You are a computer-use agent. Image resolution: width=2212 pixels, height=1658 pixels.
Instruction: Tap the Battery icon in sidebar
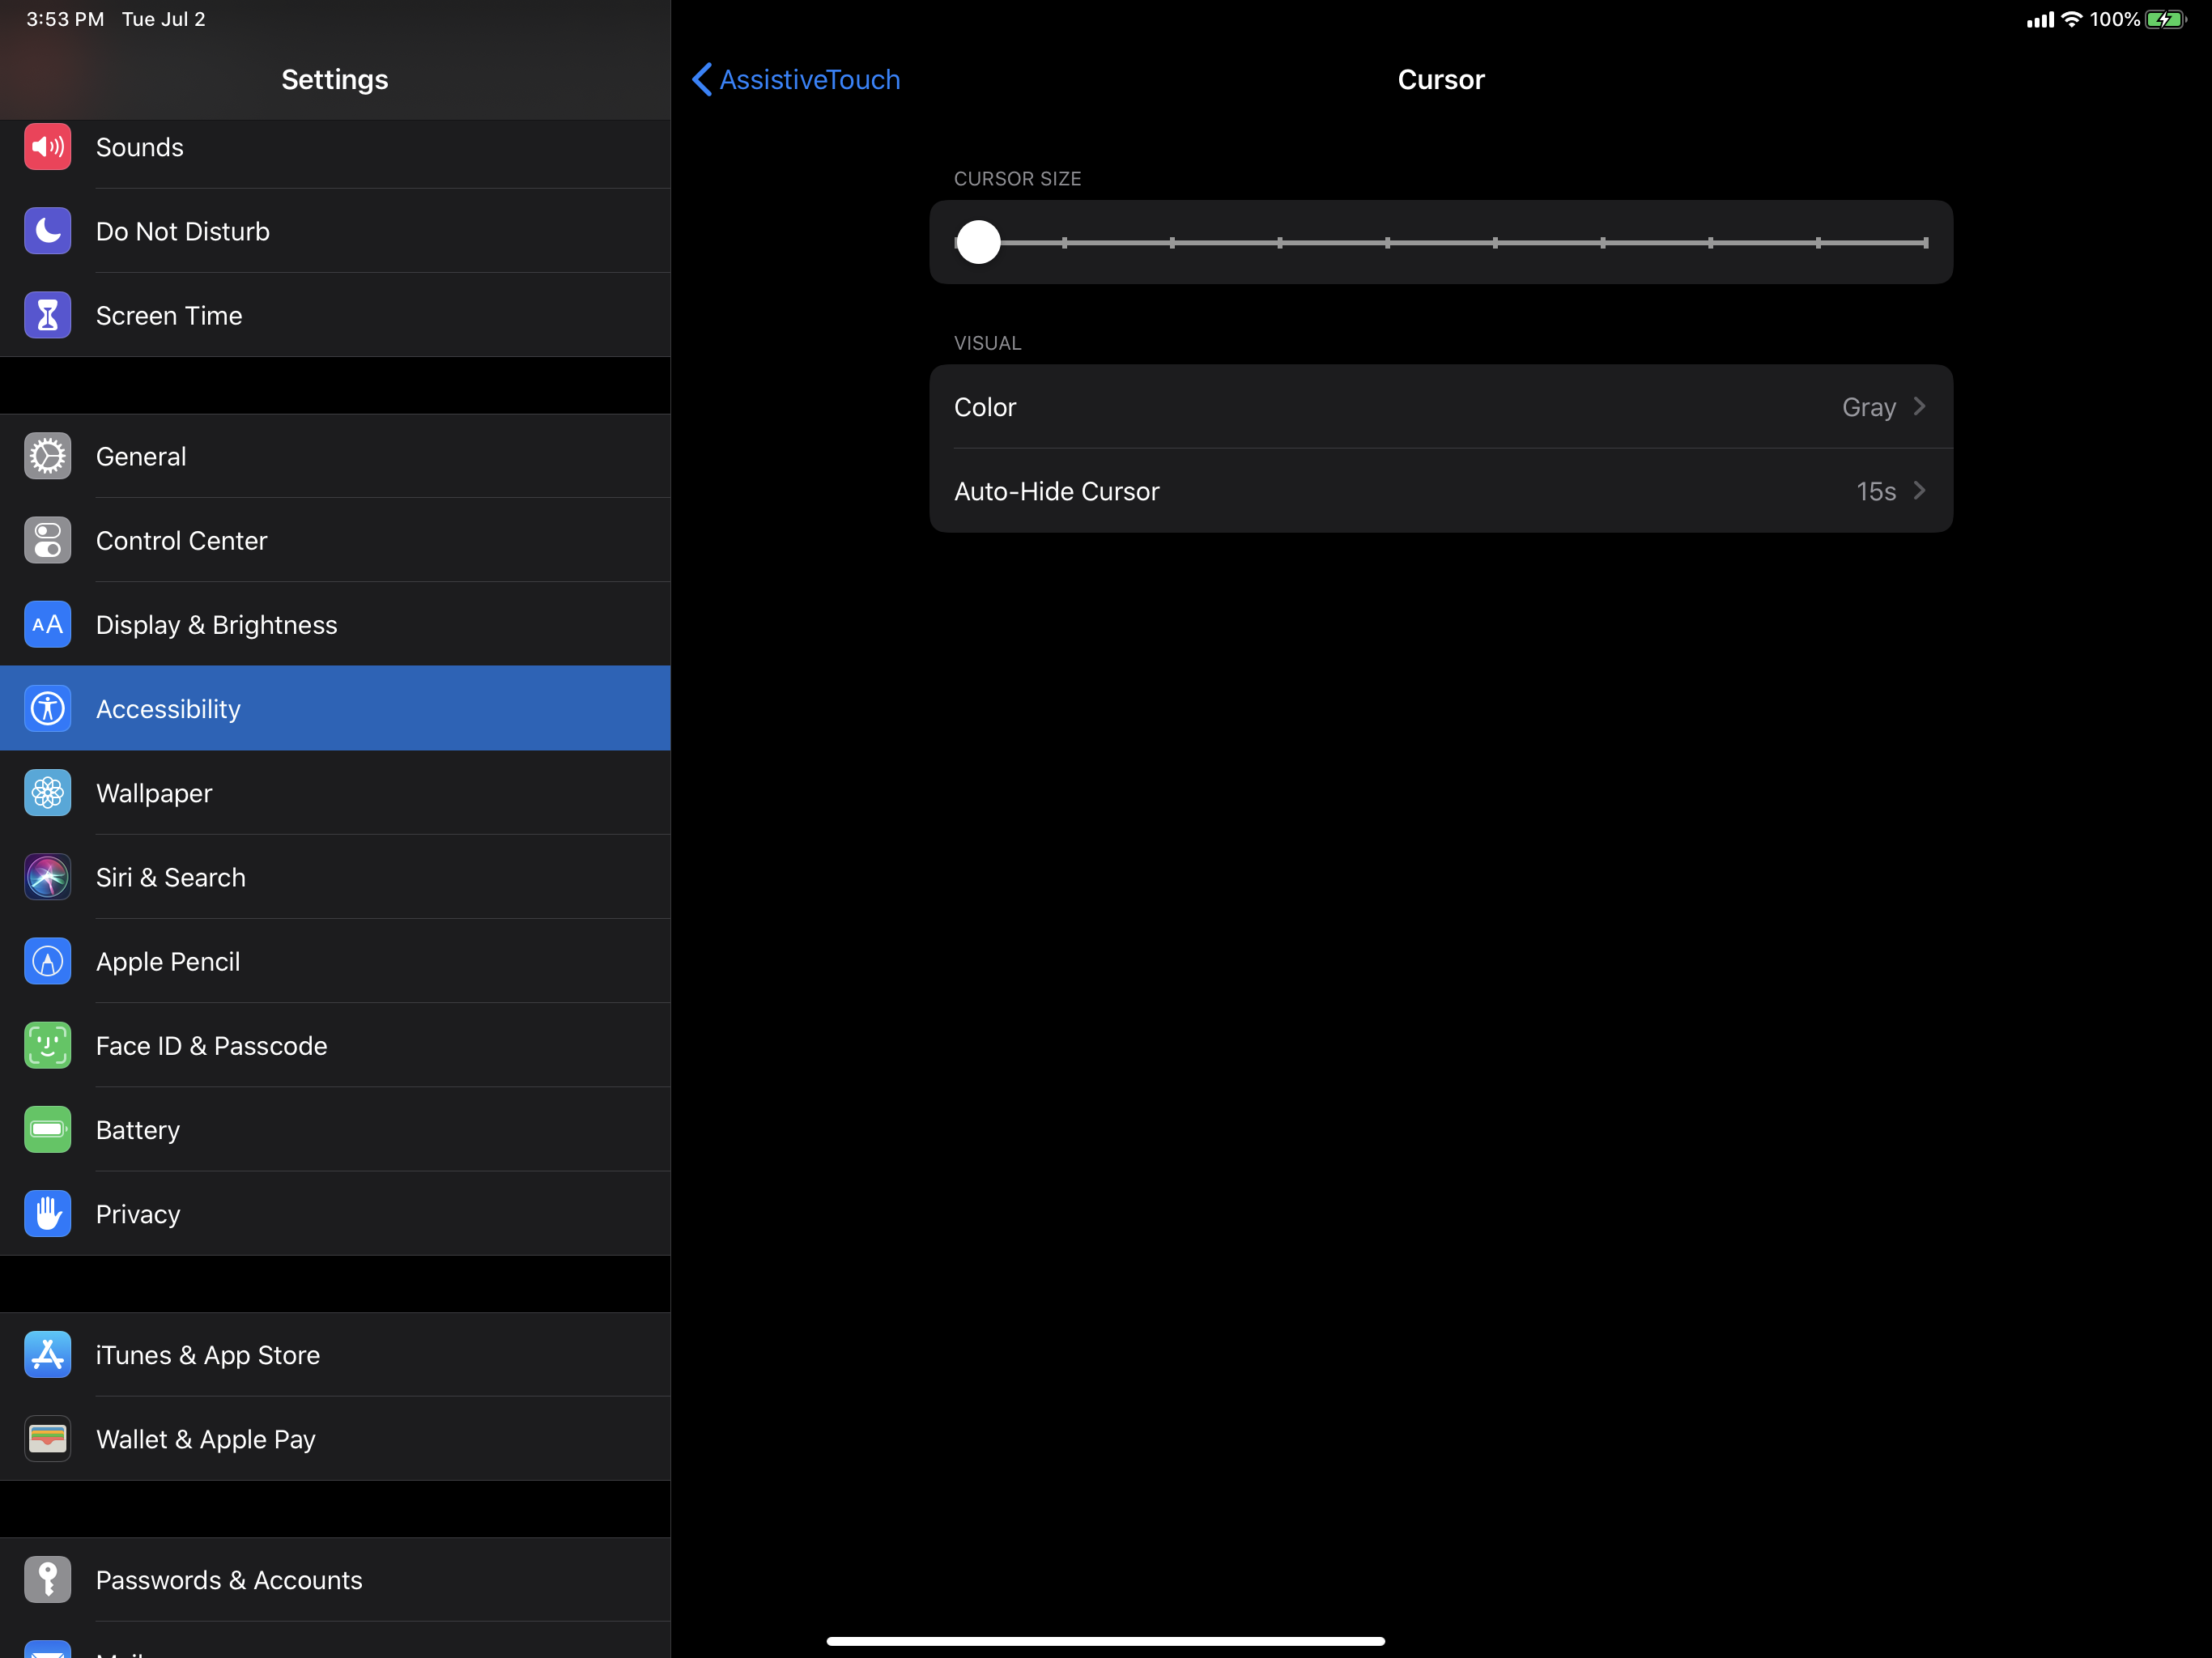(47, 1129)
